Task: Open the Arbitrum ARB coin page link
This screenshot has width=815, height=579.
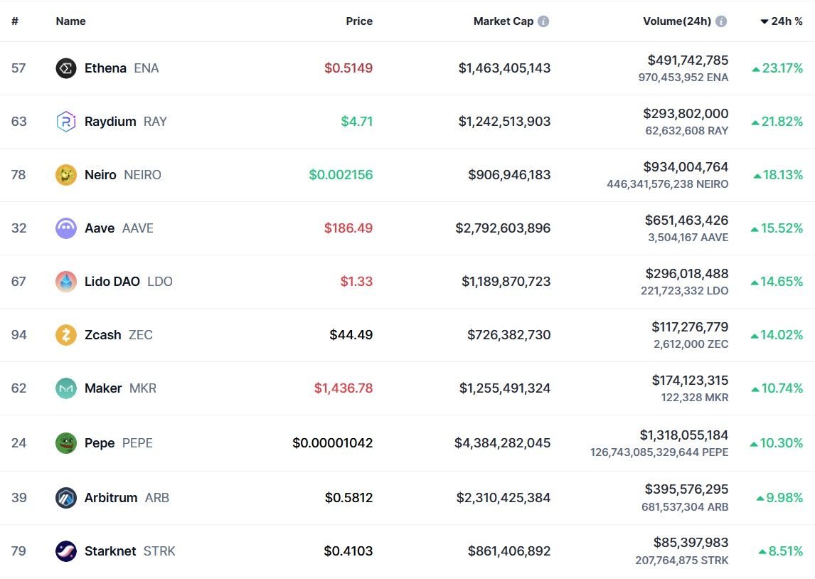Action: pyautogui.click(x=127, y=498)
